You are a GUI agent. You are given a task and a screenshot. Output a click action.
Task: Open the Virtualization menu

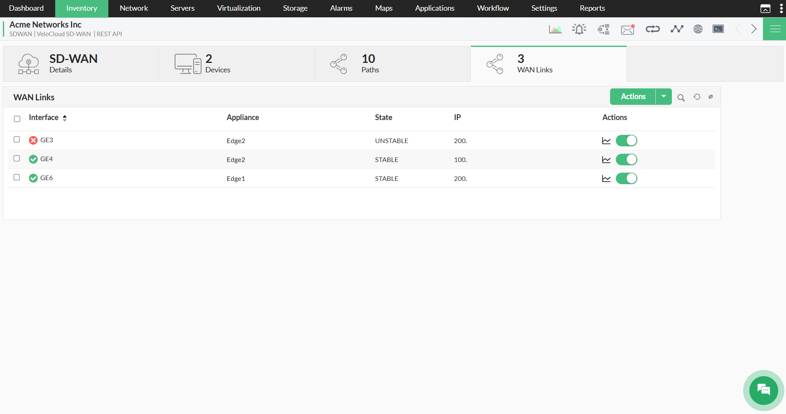click(239, 8)
